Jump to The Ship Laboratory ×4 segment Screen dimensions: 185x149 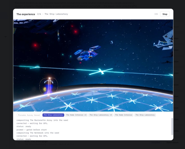[x=101, y=115]
